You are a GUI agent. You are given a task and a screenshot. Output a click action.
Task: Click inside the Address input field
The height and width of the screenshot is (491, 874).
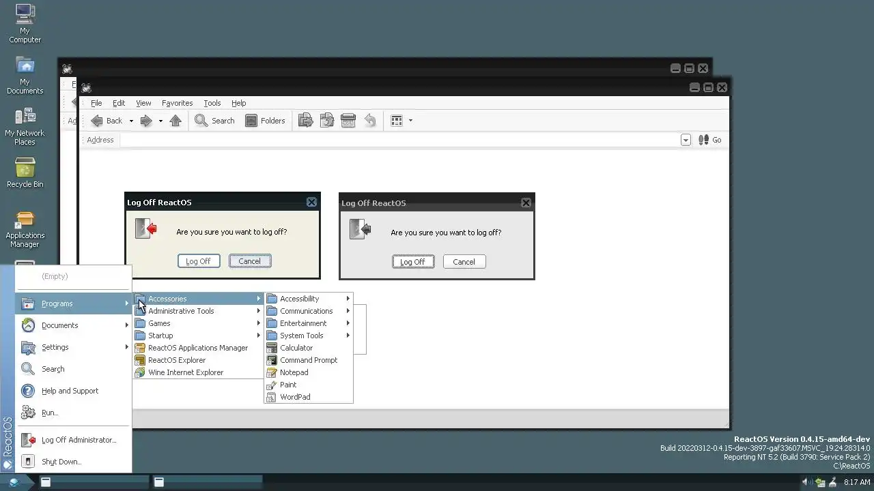(x=400, y=140)
